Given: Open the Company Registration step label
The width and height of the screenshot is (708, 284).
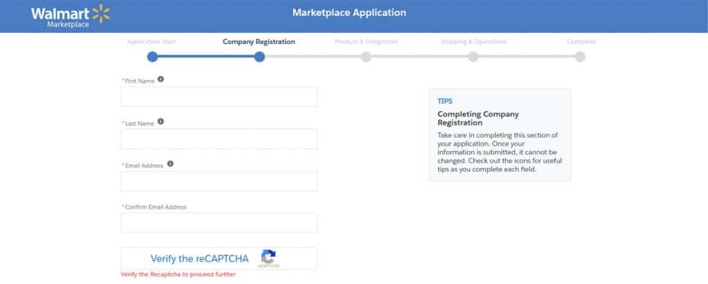Looking at the screenshot, I should coord(259,41).
